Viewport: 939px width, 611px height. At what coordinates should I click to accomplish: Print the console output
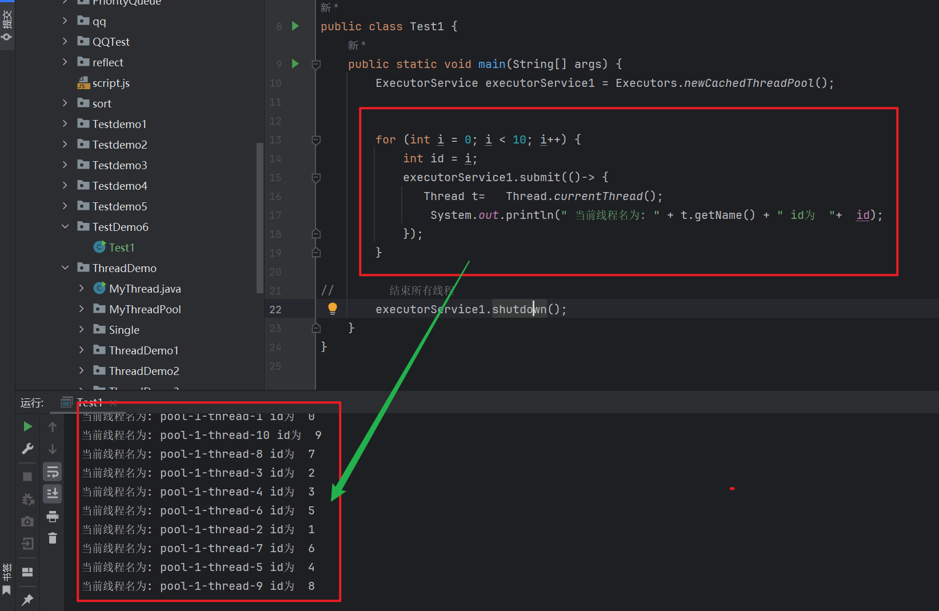pos(53,517)
